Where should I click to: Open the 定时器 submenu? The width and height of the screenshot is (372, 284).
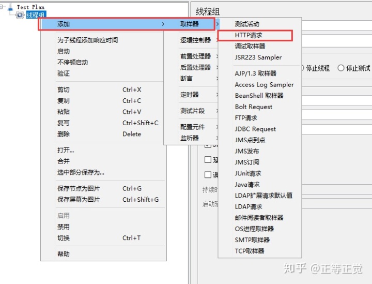point(191,95)
